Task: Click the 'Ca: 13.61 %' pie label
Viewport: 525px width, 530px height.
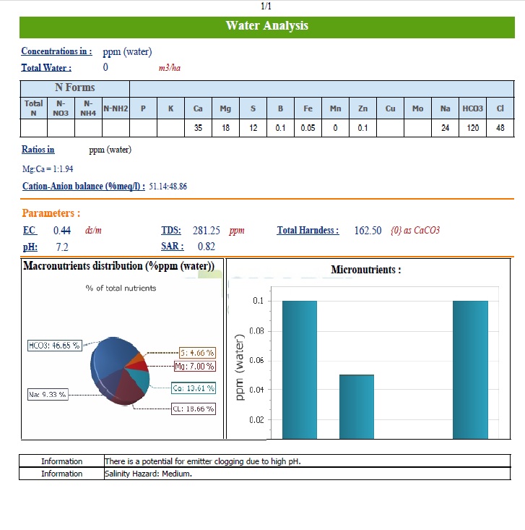Action: 194,388
